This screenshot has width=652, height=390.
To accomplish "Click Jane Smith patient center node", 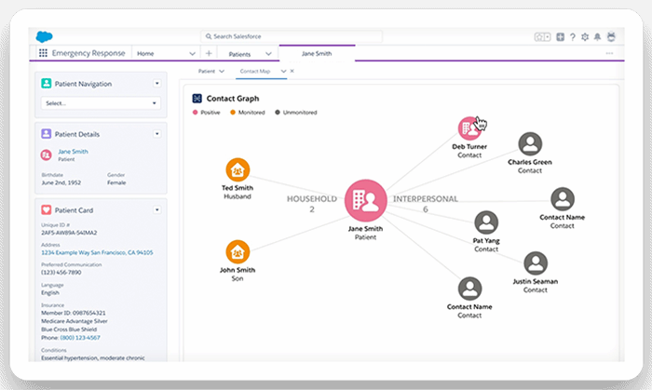I will coord(366,201).
